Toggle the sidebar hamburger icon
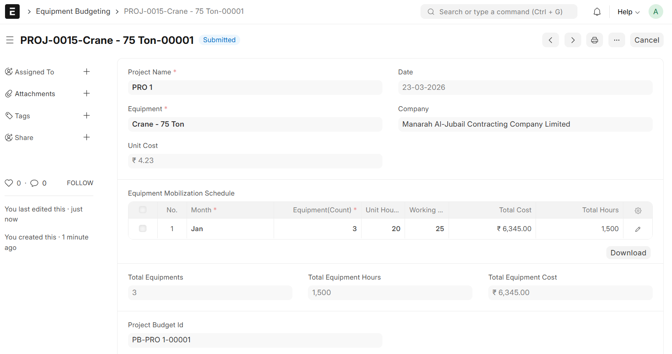The image size is (672, 354). 10,40
